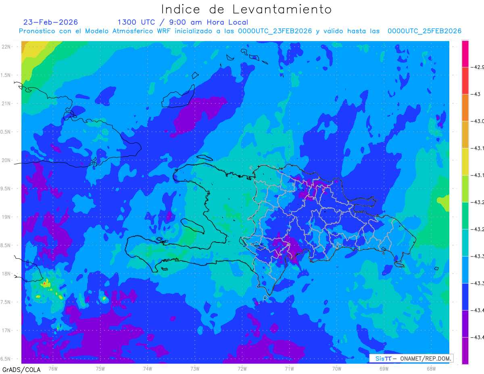Click the '72W' longitude label
The width and height of the screenshot is (484, 374).
pos(242,369)
